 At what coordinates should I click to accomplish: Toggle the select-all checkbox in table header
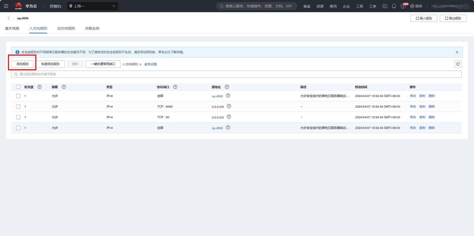click(18, 87)
